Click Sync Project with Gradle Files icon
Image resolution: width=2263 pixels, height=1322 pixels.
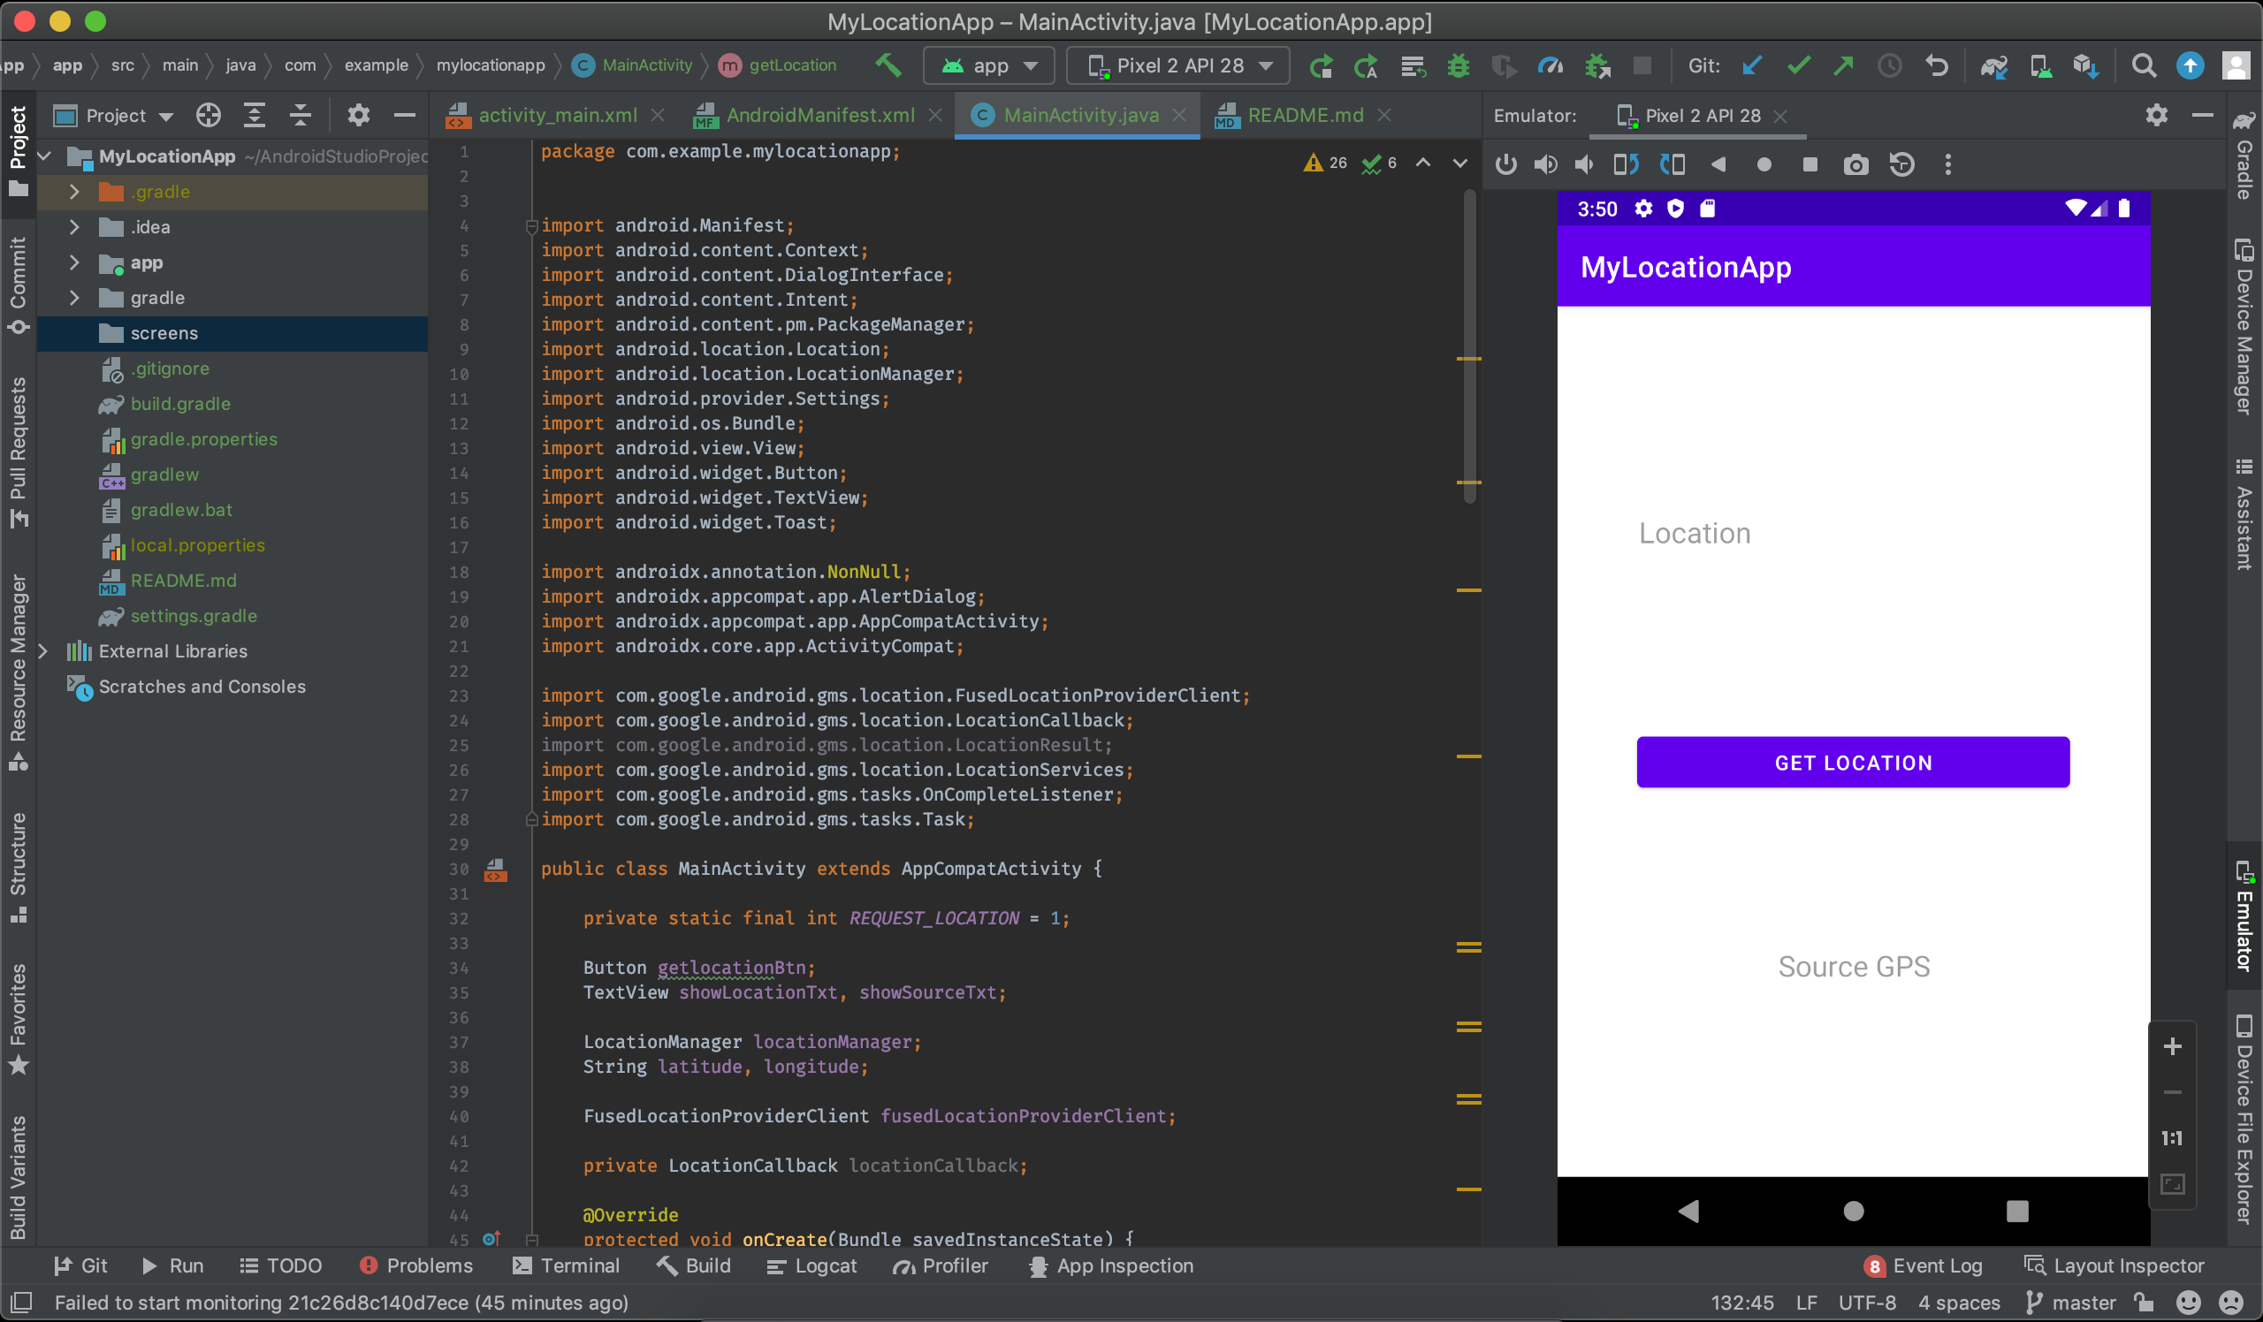[x=1993, y=65]
